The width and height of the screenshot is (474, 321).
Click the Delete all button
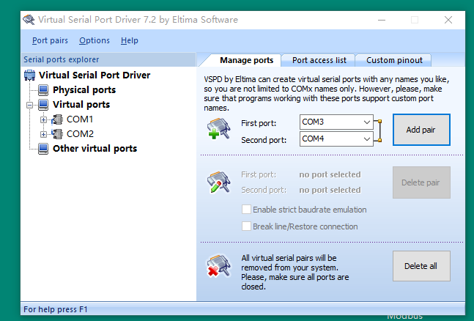(421, 266)
